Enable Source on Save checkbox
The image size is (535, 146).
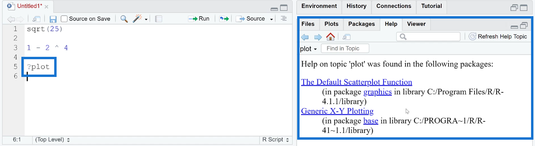pos(64,19)
